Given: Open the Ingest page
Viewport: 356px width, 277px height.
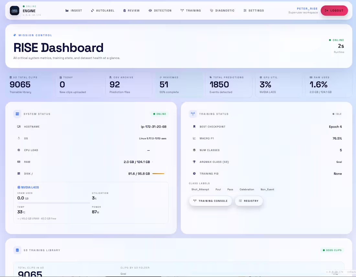Looking at the screenshot, I should 73,11.
